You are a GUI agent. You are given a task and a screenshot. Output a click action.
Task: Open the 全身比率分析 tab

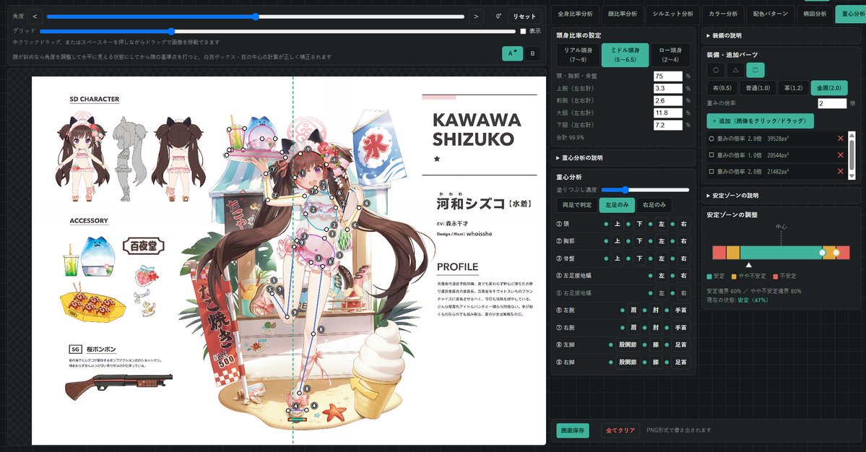tap(575, 14)
